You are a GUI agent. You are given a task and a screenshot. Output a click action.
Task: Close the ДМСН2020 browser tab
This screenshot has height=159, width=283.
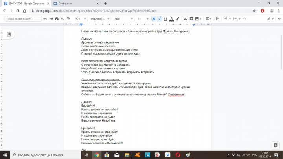(48, 4)
